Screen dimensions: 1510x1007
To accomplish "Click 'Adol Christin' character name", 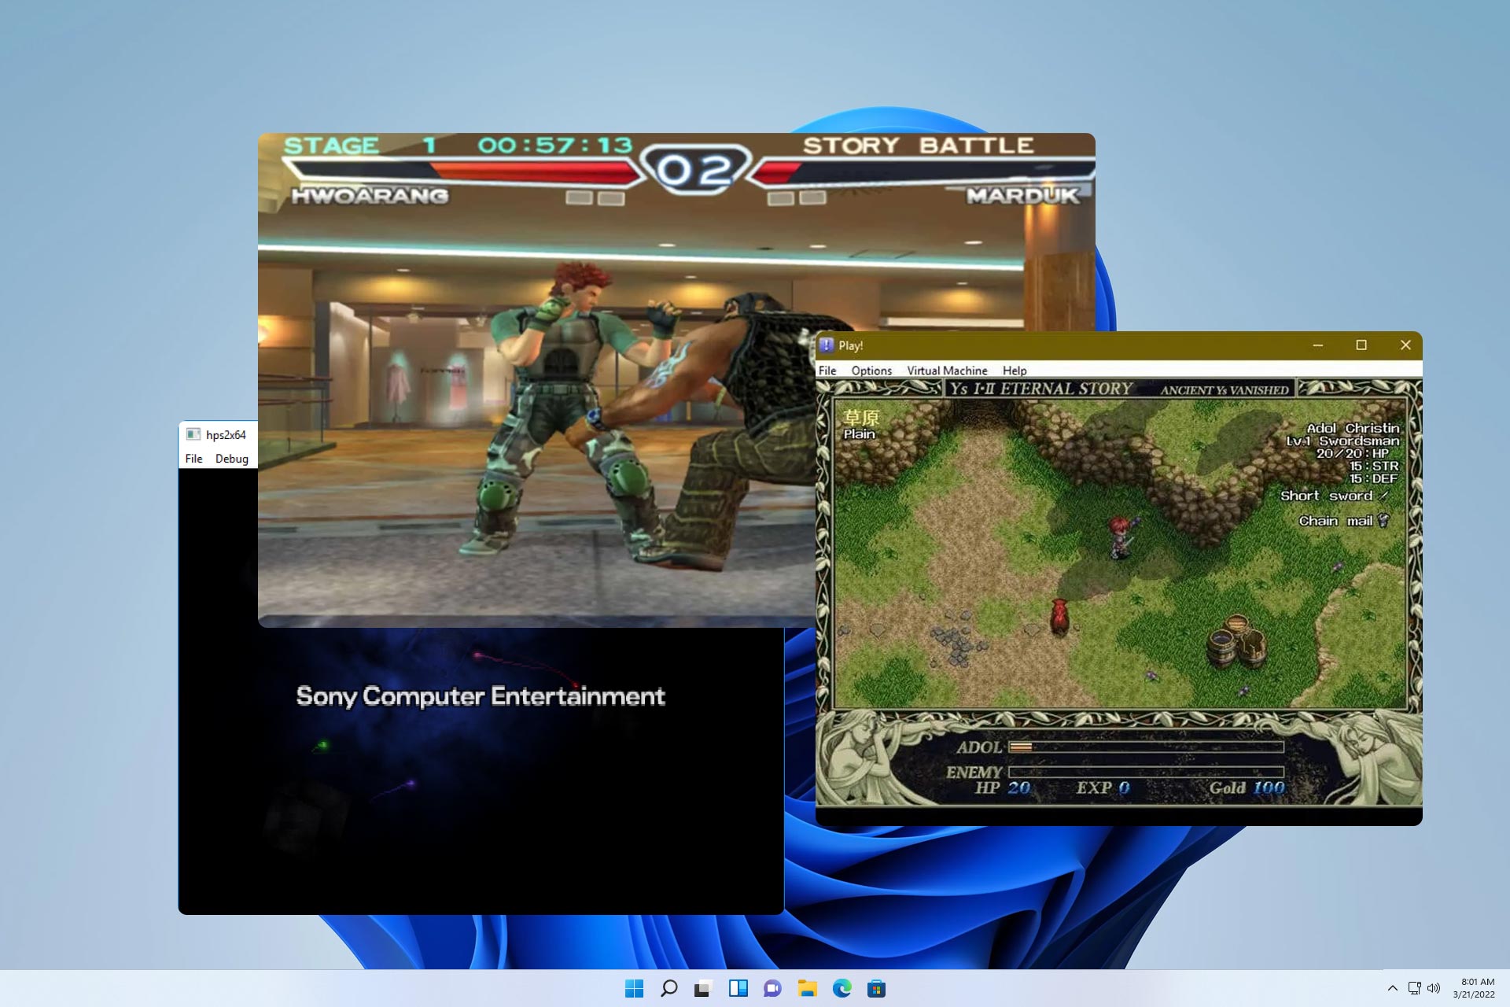I will coord(1353,428).
